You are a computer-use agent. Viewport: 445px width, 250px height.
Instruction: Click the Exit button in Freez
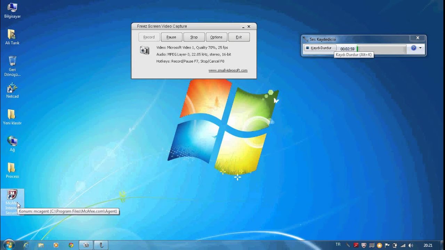(239, 37)
